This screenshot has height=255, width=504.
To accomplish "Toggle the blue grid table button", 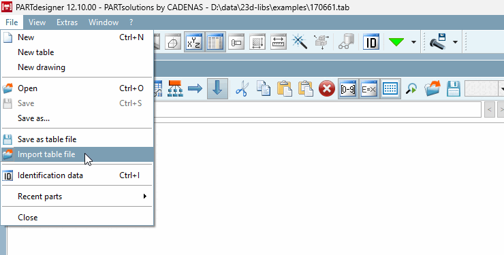I will (390, 89).
